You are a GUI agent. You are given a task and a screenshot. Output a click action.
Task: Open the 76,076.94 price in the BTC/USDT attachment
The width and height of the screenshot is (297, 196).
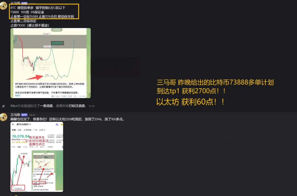click(21, 136)
